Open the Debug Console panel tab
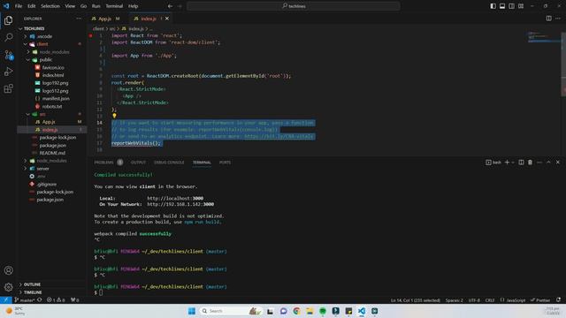This screenshot has width=566, height=318. [x=169, y=163]
